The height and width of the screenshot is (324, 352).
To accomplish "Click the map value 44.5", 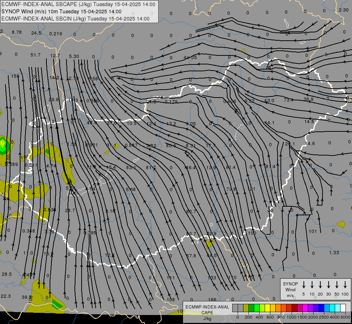I will click(212, 256).
